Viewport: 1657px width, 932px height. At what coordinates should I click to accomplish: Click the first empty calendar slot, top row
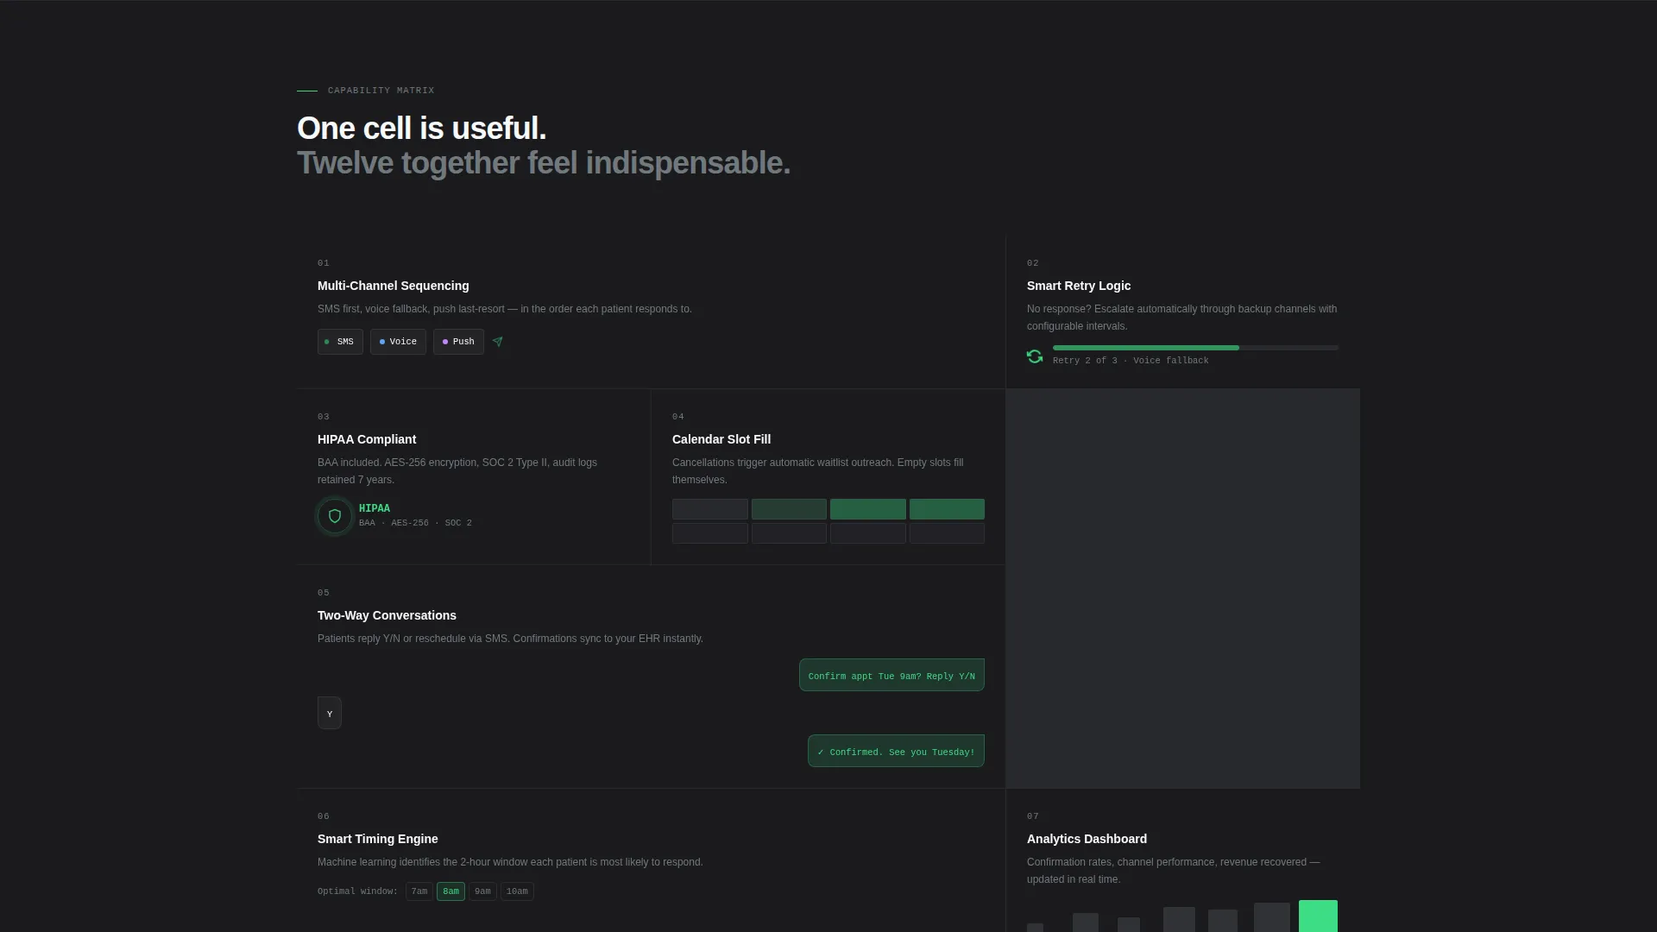(x=710, y=509)
